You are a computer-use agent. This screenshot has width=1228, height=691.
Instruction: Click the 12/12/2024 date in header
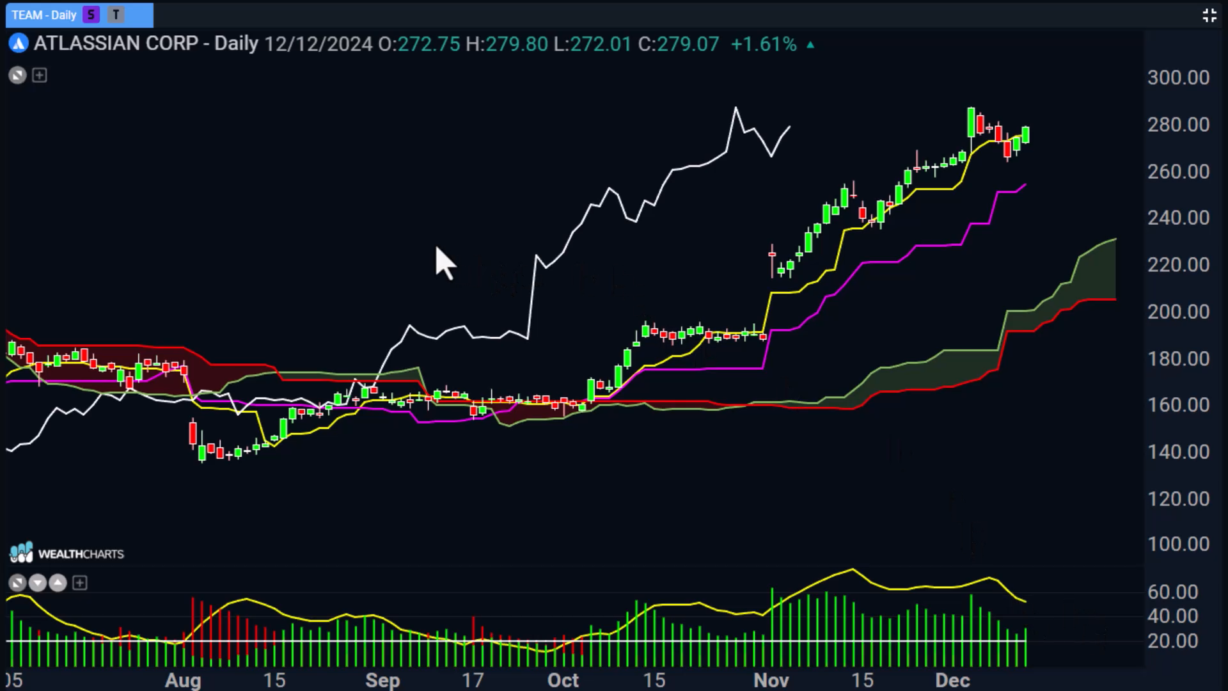click(x=318, y=44)
